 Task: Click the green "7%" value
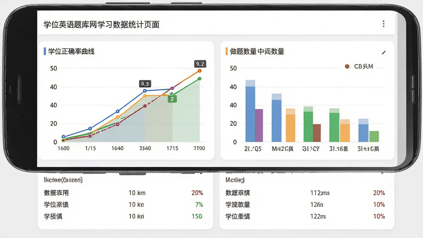pos(199,205)
